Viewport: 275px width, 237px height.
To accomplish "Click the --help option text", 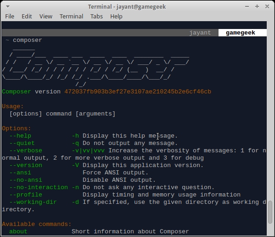I will 20,136.
